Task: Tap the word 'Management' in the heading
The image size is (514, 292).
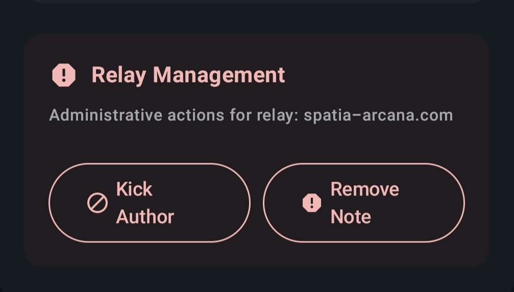Action: click(x=219, y=76)
